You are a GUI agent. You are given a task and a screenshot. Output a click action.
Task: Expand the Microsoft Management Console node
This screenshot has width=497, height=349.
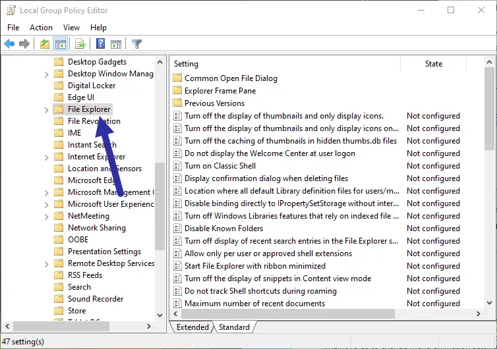point(47,193)
